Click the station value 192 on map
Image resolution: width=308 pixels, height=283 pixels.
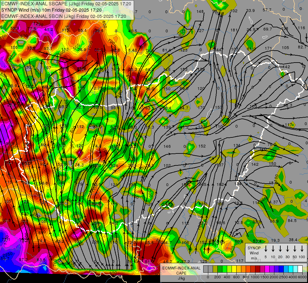220,184
